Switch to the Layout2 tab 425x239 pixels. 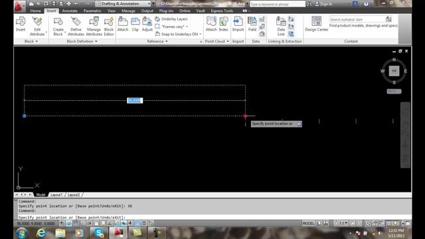point(74,195)
